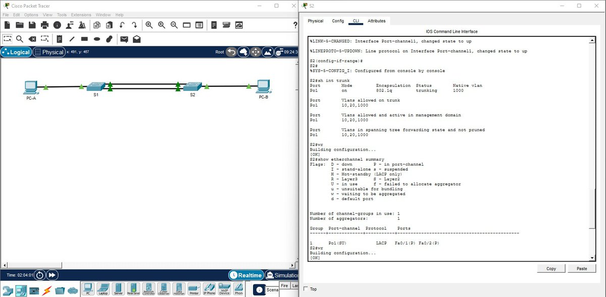
Task: Click Fast Forward Time button
Action: (52, 275)
